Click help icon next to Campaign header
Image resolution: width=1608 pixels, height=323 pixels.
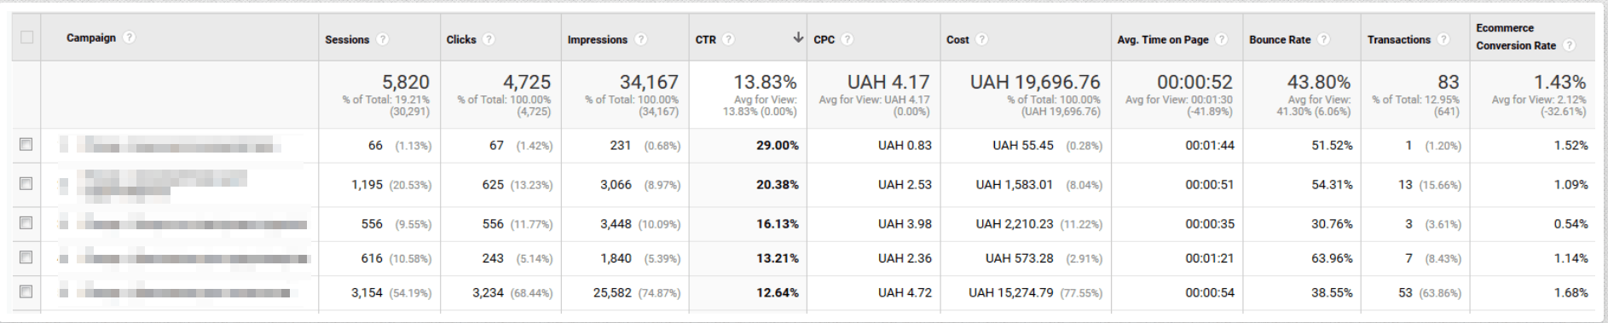[129, 37]
